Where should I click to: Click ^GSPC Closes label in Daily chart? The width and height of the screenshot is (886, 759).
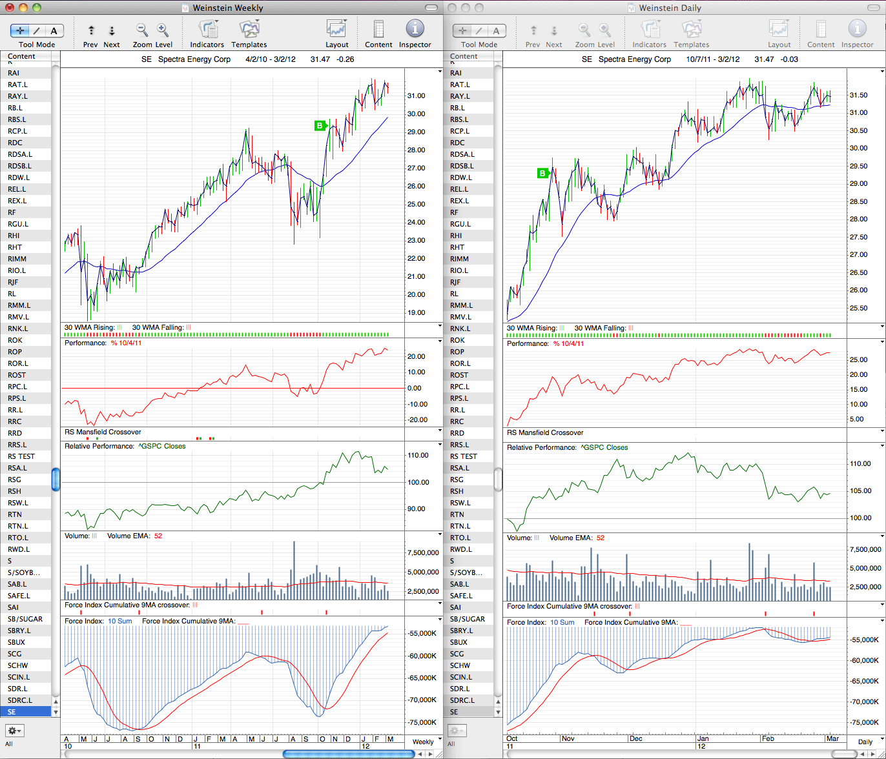[604, 447]
